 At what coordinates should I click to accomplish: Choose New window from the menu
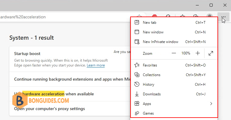174,32
